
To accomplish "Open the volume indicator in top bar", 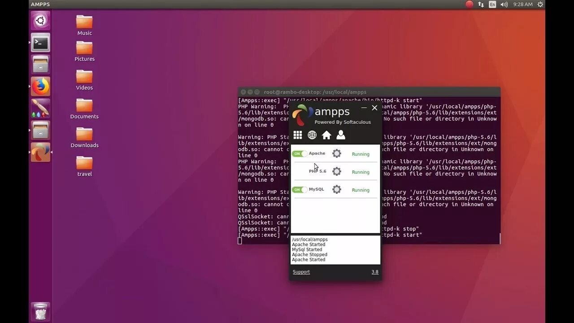I will 504,4.
